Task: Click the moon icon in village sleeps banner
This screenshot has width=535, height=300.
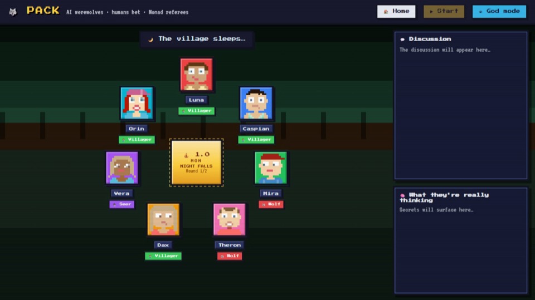Action: [x=150, y=39]
